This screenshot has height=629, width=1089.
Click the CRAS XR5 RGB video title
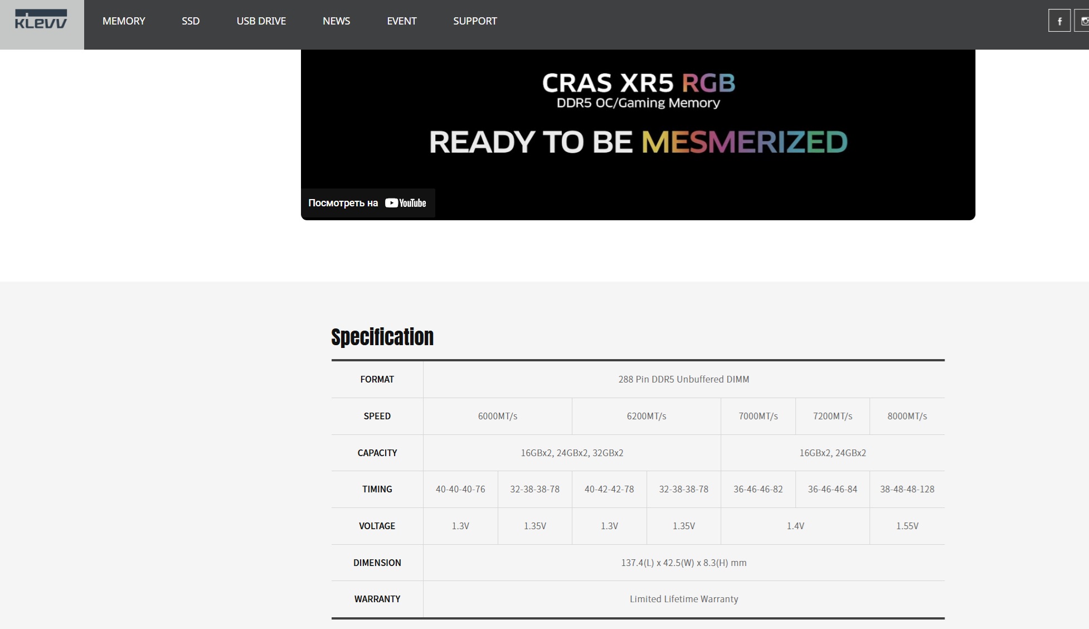point(638,83)
